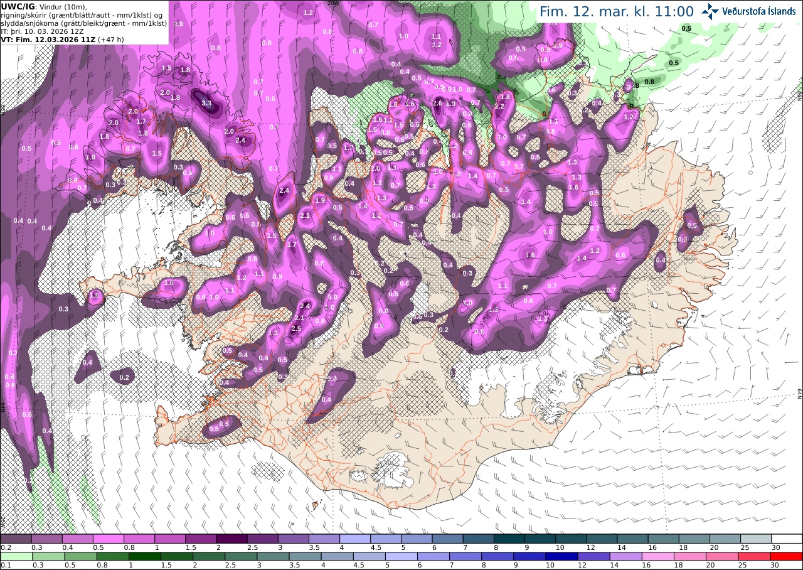
Task: Click the medium green swatch between 0.5 and 0.8, lower row
Action: 80,556
